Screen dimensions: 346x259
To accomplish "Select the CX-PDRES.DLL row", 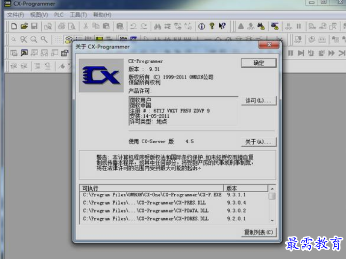I will click(174, 219).
